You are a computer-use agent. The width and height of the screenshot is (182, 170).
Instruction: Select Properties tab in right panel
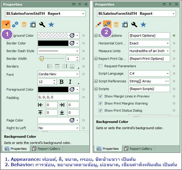[x=108, y=149]
